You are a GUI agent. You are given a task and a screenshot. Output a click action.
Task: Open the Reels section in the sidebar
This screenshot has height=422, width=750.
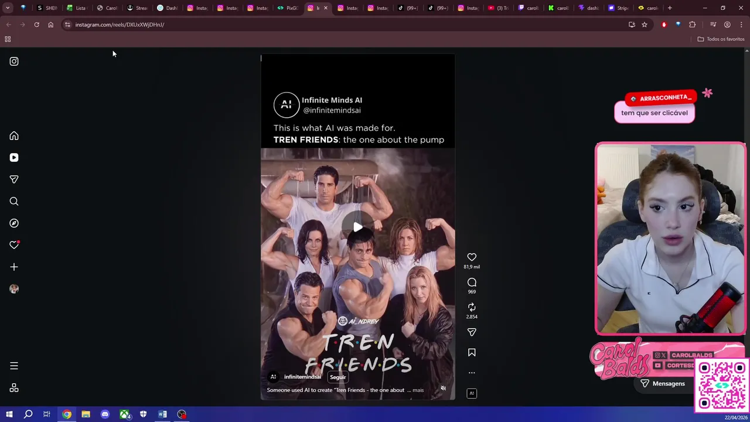point(14,158)
